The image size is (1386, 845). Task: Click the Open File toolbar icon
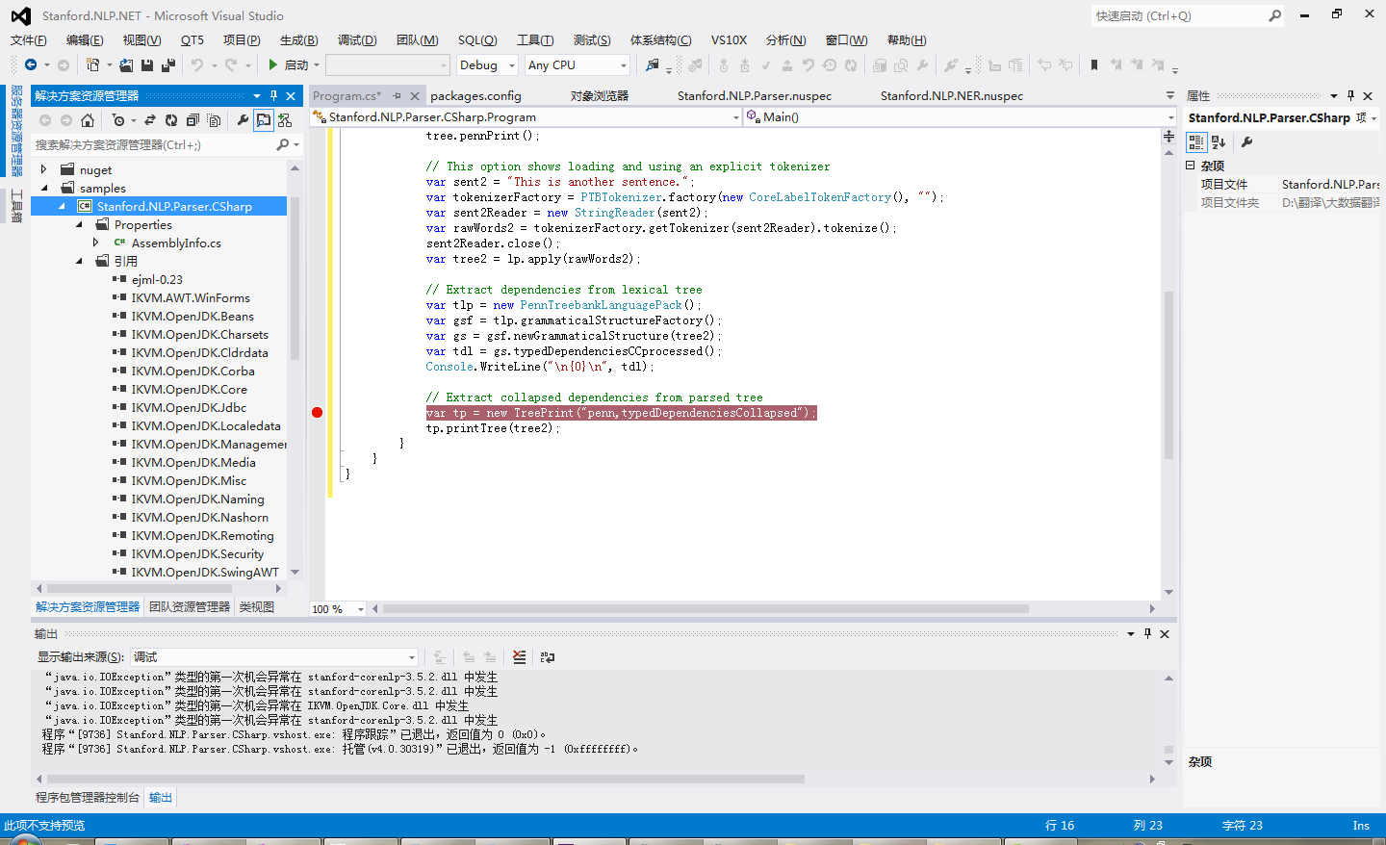(x=126, y=64)
